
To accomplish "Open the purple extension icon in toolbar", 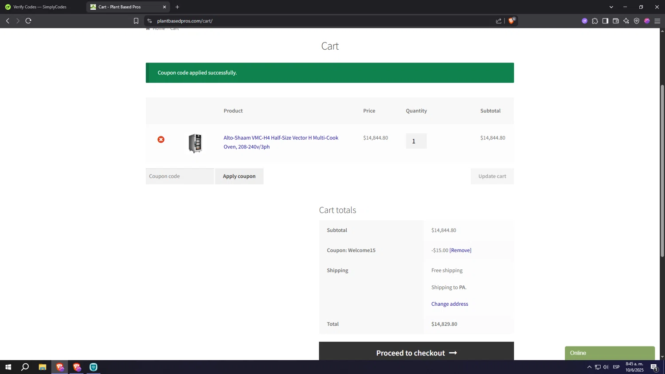I will coord(584,21).
